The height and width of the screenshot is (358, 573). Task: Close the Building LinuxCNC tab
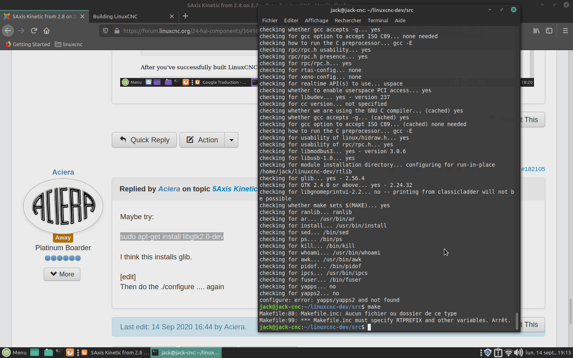(x=172, y=16)
